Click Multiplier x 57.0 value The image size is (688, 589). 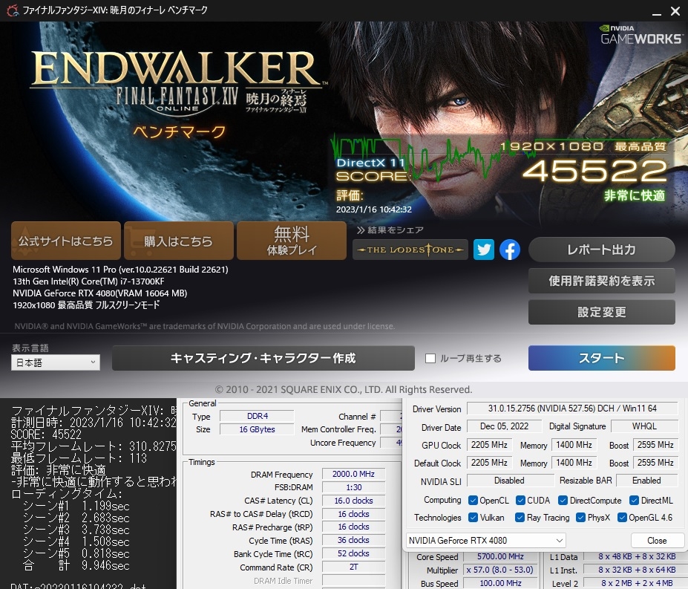[500, 570]
